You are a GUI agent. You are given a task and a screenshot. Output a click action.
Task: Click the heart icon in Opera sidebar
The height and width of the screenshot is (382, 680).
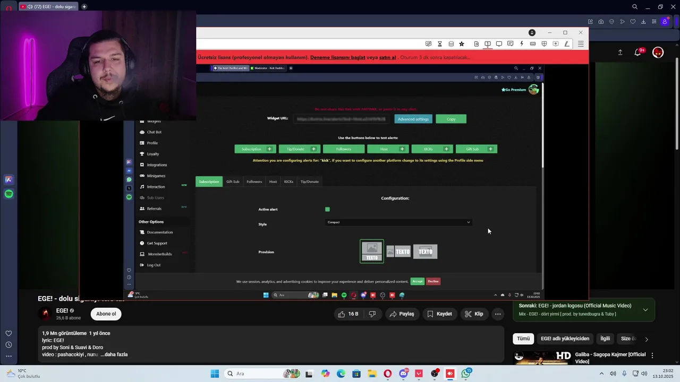8,333
